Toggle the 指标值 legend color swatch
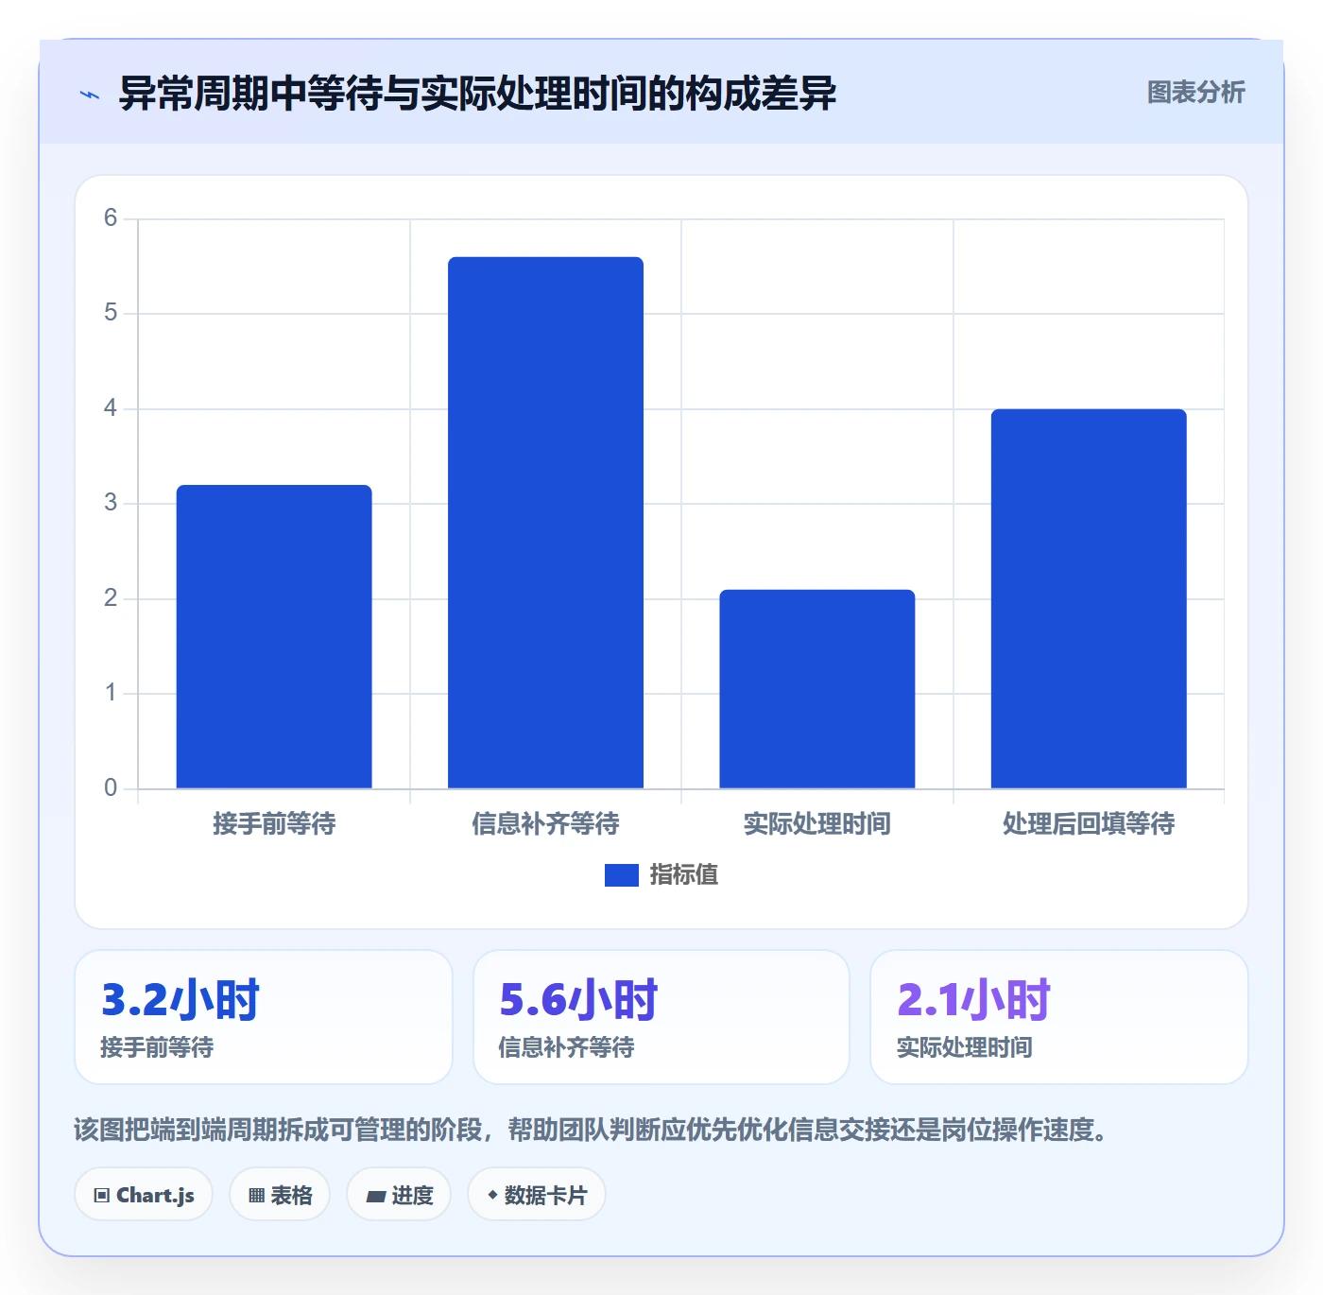 pos(622,875)
